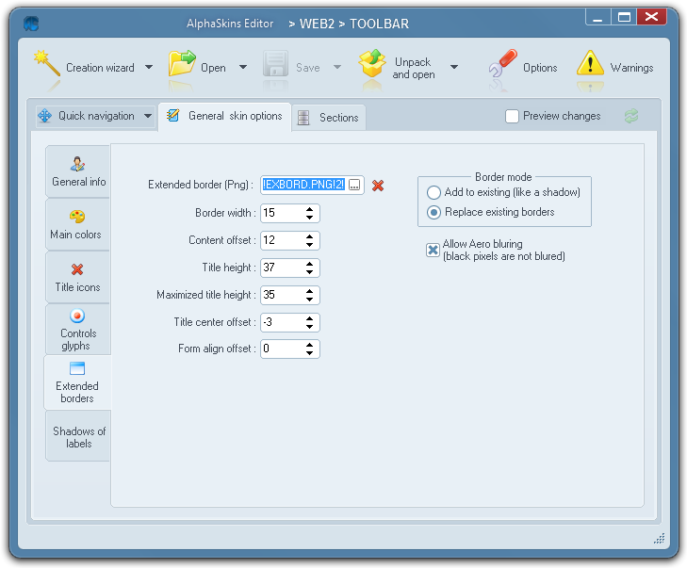The width and height of the screenshot is (687, 568).
Task: Open Options via the wrench icon
Action: click(x=502, y=63)
